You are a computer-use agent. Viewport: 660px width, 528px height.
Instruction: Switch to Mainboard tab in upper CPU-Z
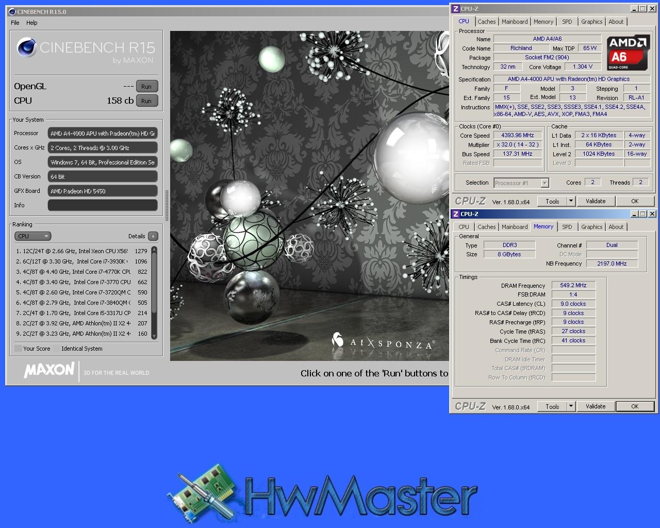pos(515,22)
